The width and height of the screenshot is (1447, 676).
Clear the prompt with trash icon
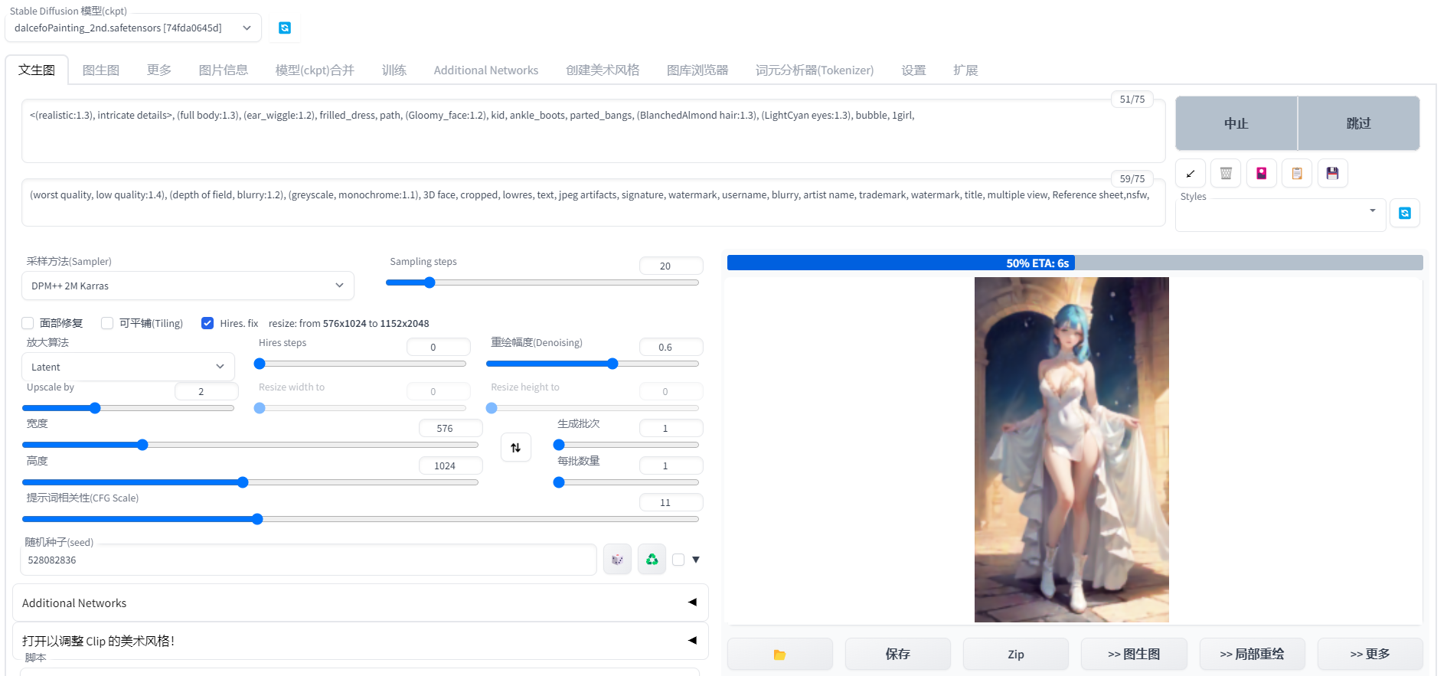(1226, 174)
